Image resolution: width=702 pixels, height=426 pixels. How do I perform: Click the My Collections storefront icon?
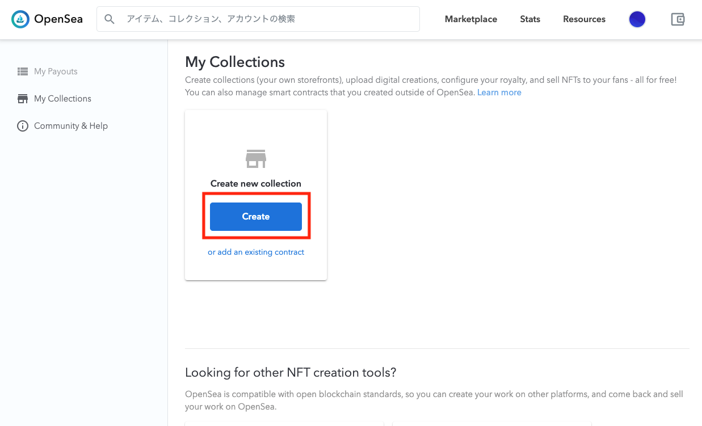23,99
